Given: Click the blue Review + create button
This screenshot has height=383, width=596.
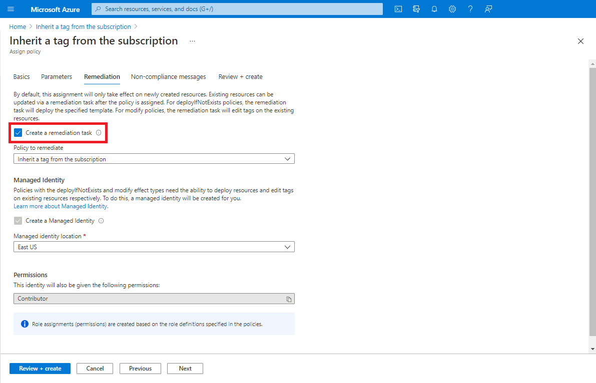Looking at the screenshot, I should [x=40, y=369].
